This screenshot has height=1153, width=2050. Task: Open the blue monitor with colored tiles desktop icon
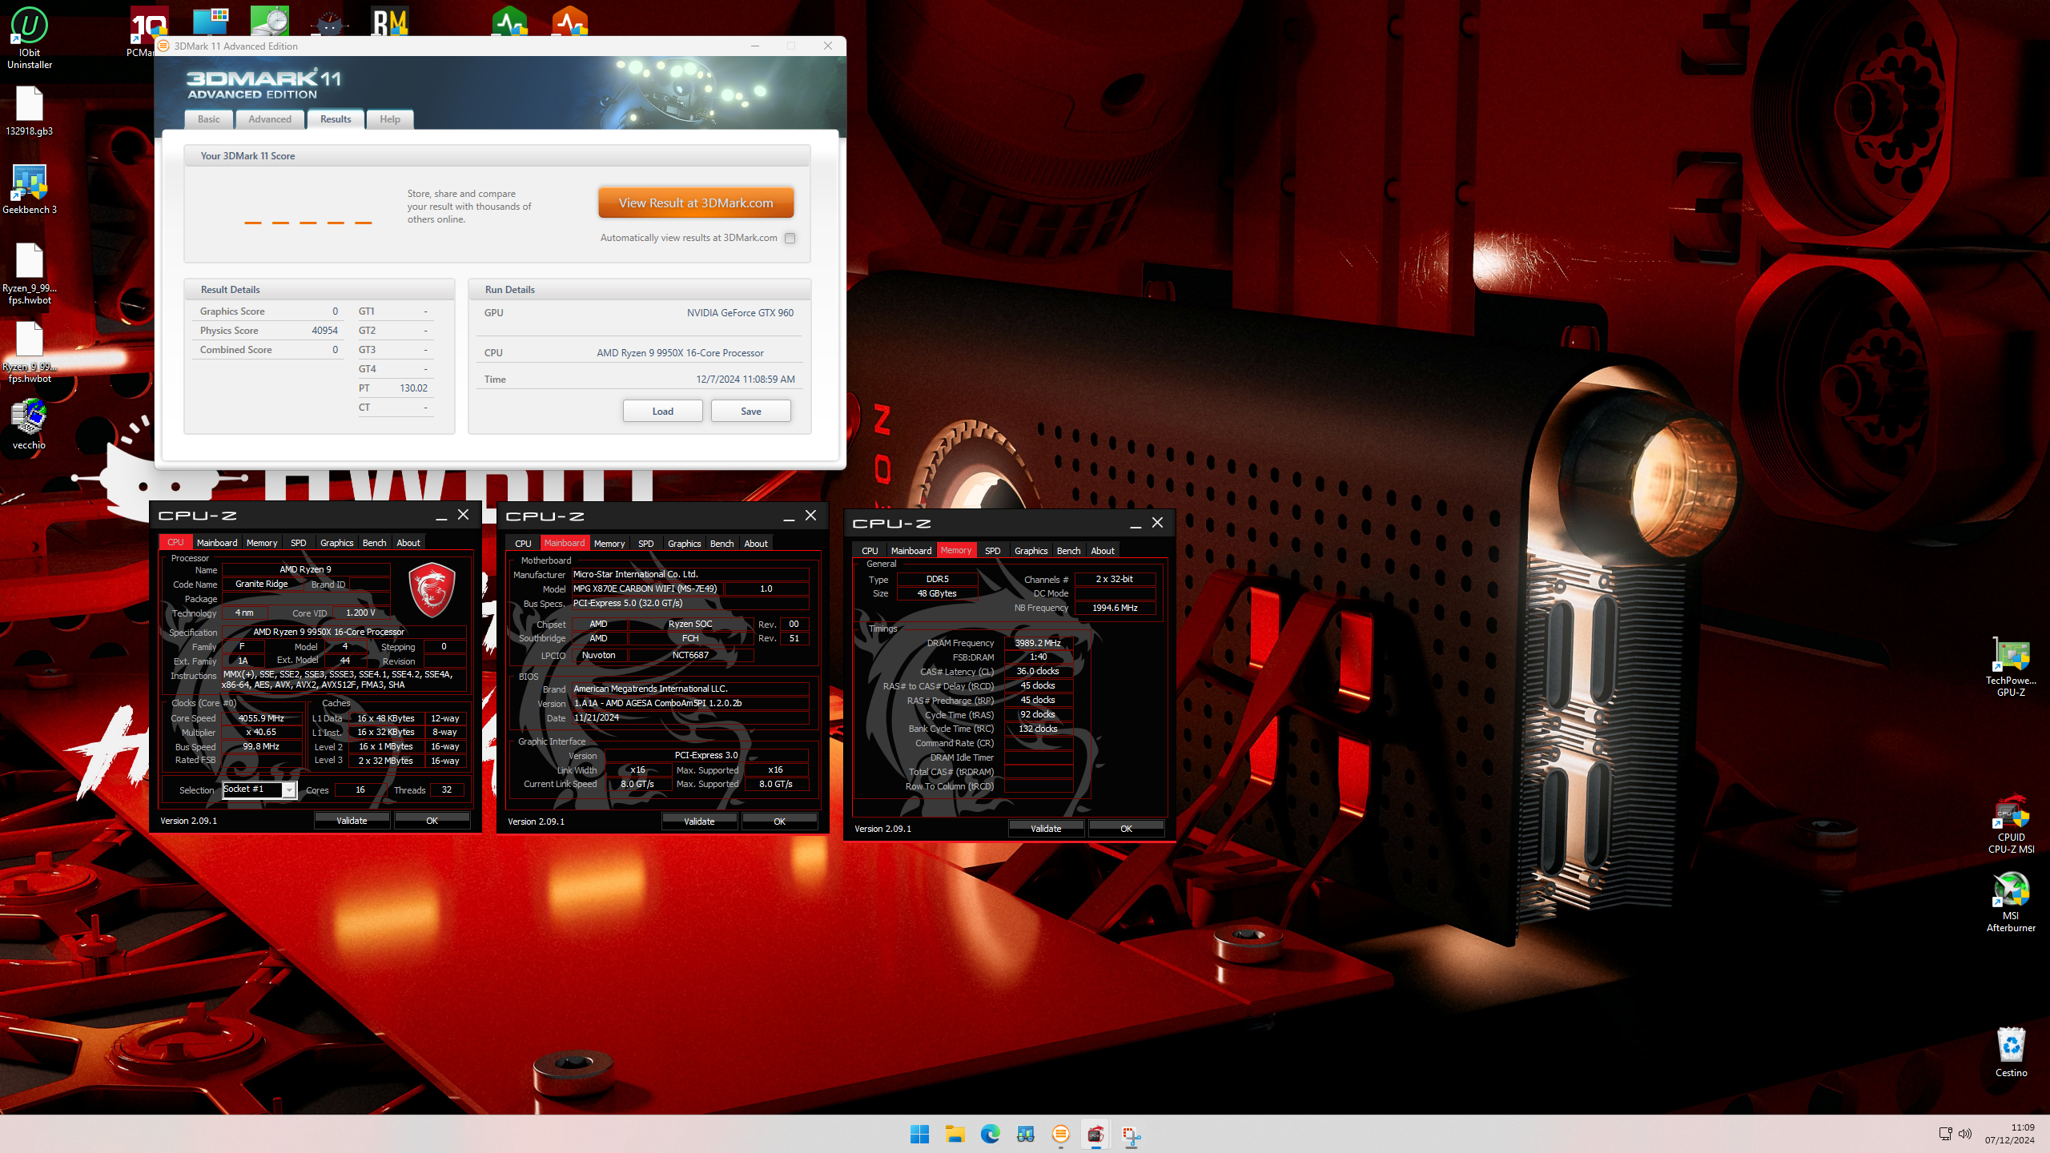coord(211,21)
